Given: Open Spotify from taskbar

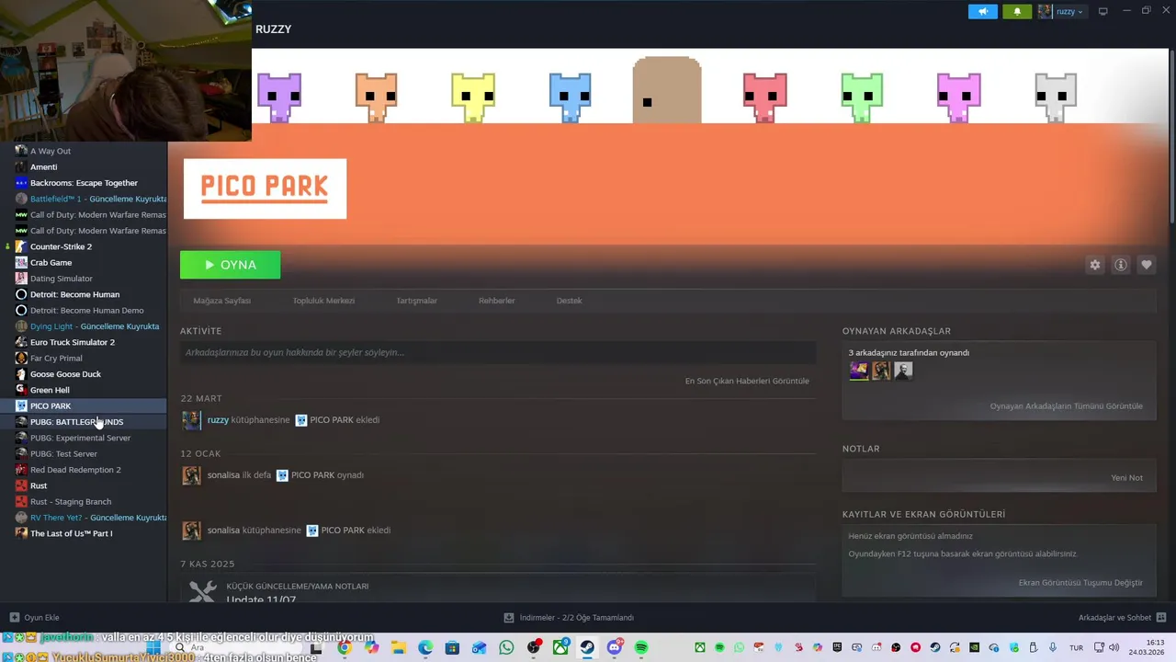Looking at the screenshot, I should click(641, 647).
